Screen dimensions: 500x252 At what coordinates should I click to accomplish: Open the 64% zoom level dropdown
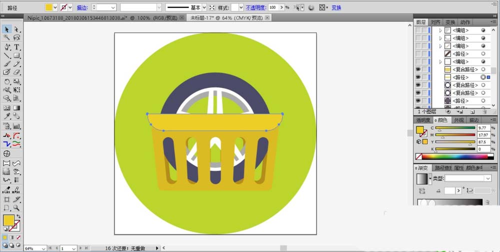point(43,248)
